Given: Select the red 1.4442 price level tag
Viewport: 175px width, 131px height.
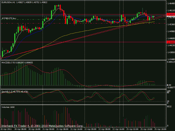Looking at the screenshot, I should point(171,42).
